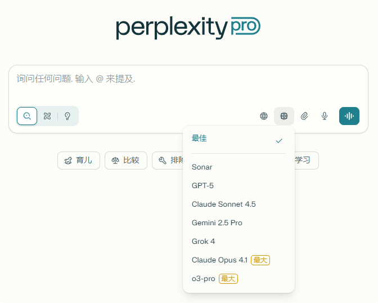
Task: Choose 最佳 model option
Action: pos(238,139)
